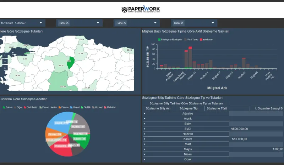Image resolution: width=284 pixels, height=165 pixels.
Task: Zoom in on the Turkey map
Action: coord(5,55)
